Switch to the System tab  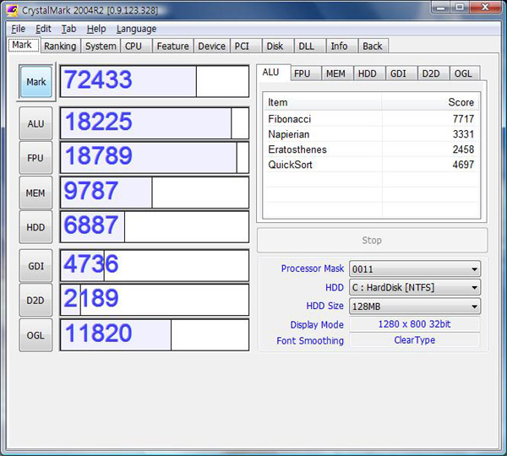tap(101, 46)
